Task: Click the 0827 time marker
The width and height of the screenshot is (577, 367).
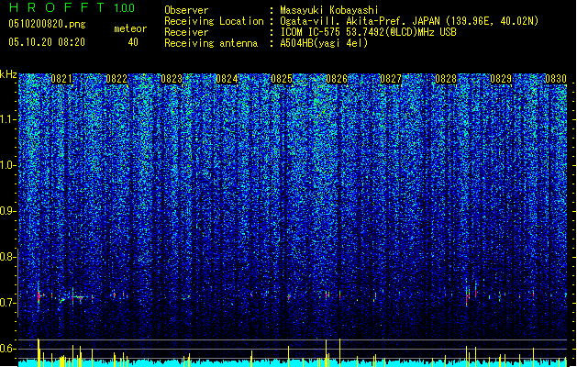Action: (x=391, y=79)
